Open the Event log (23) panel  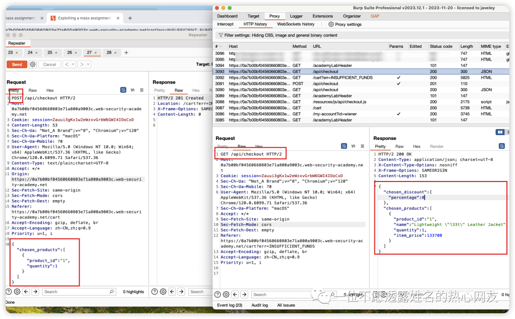229,305
